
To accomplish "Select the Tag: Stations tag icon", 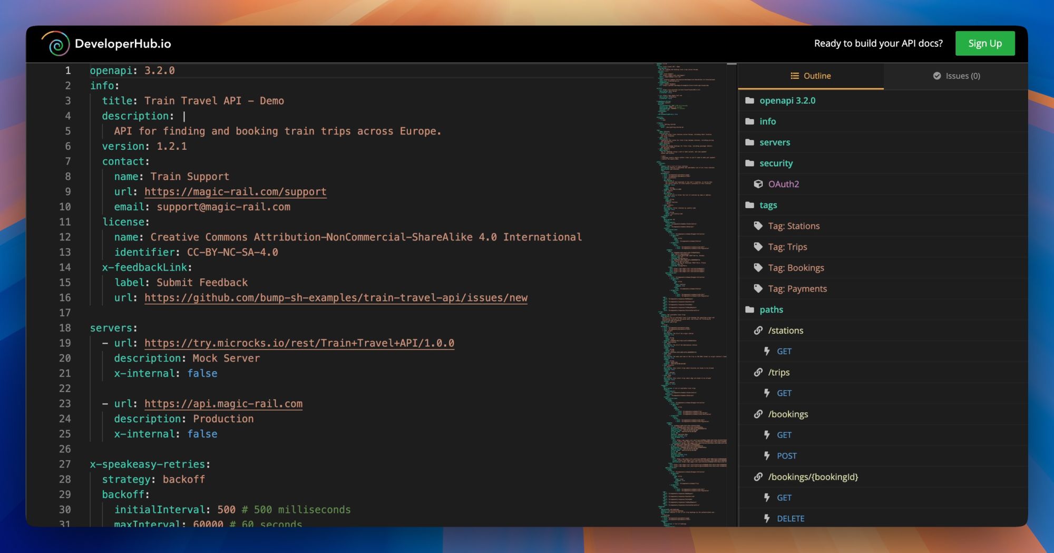I will (x=759, y=226).
